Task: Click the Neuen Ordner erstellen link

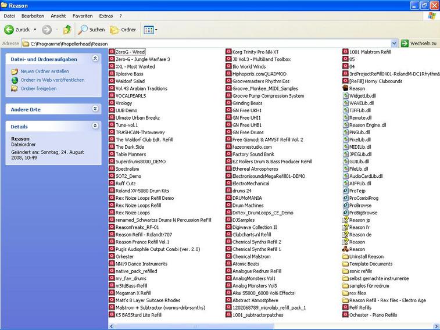Action: 44,71
